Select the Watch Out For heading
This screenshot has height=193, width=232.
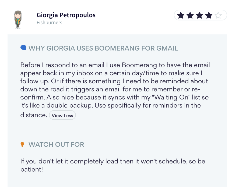[x=56, y=144]
